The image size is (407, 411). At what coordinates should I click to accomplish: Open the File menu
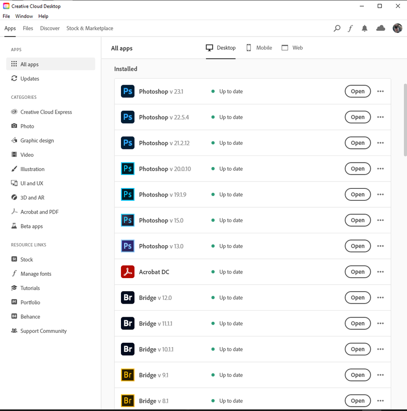coord(6,16)
